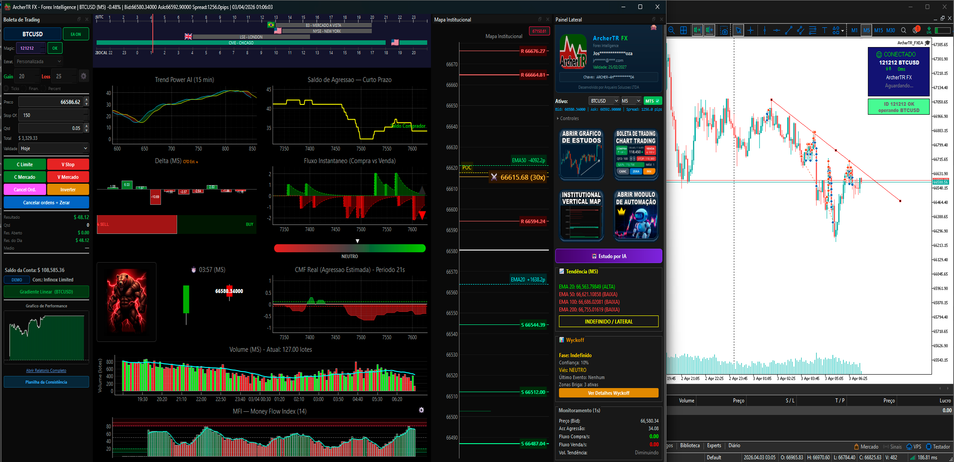Open the Validade Hoje dropdown
Screen dimensions: 954x462
coord(54,148)
